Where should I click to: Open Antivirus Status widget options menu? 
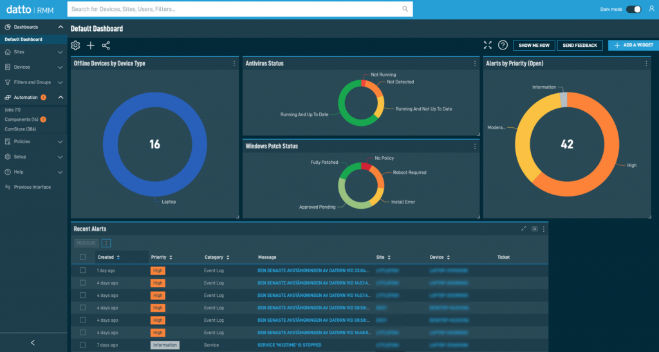click(x=475, y=64)
